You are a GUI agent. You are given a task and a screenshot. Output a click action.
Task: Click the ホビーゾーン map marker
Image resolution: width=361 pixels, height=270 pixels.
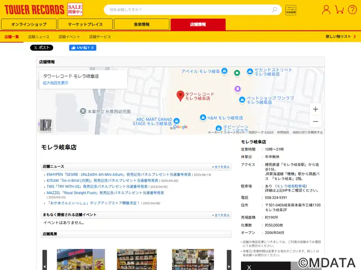click(x=218, y=128)
